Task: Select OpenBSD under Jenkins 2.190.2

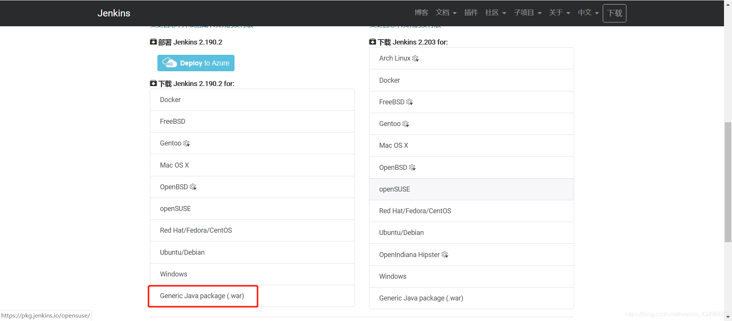Action: click(x=252, y=187)
